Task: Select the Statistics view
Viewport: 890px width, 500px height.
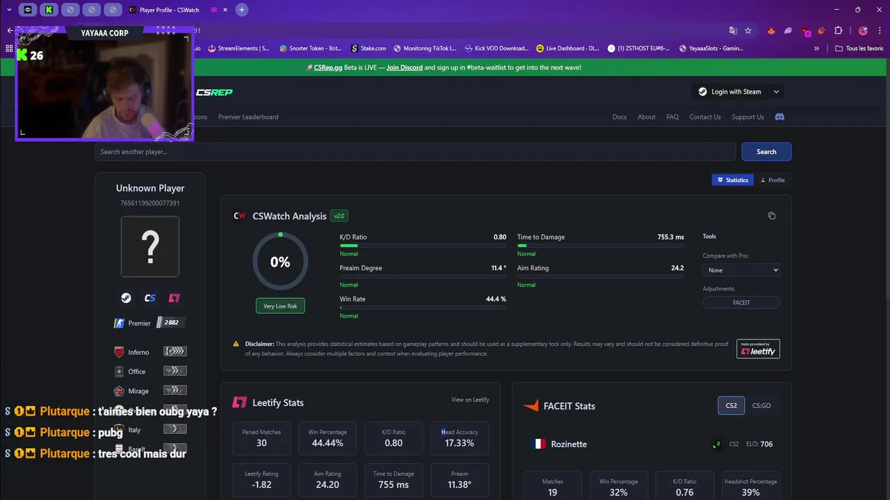Action: click(733, 180)
